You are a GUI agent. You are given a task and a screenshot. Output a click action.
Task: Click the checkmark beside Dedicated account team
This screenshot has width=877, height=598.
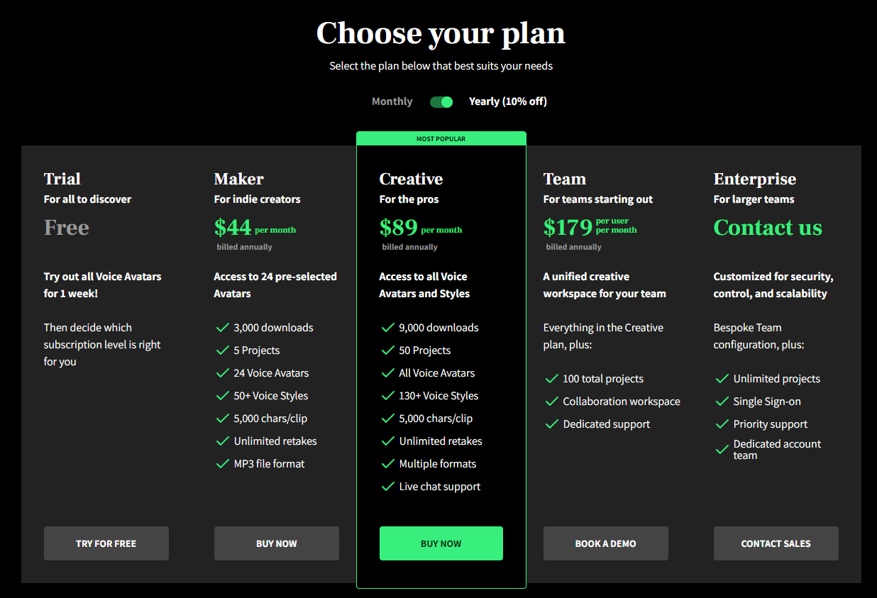coord(722,450)
